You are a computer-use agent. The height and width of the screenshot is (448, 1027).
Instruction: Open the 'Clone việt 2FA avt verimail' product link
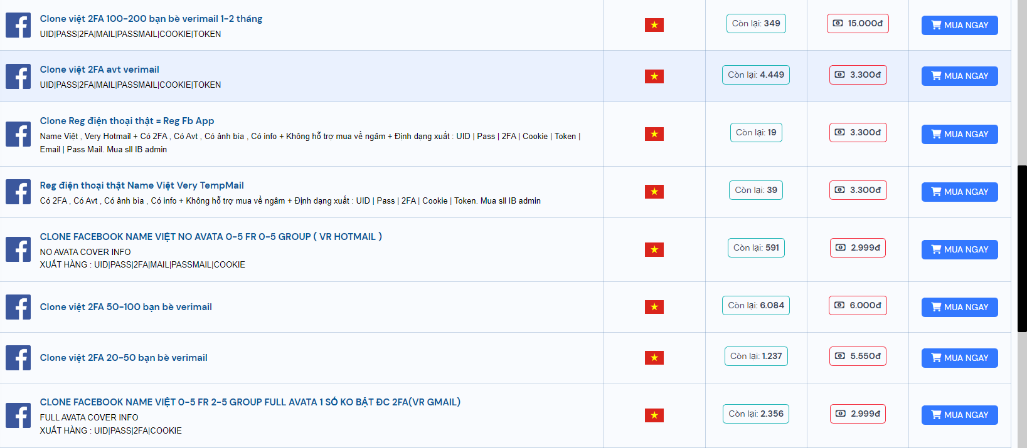click(x=100, y=70)
